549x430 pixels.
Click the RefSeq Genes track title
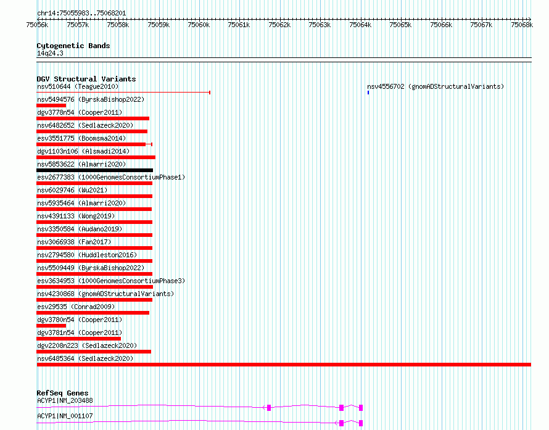(62, 393)
